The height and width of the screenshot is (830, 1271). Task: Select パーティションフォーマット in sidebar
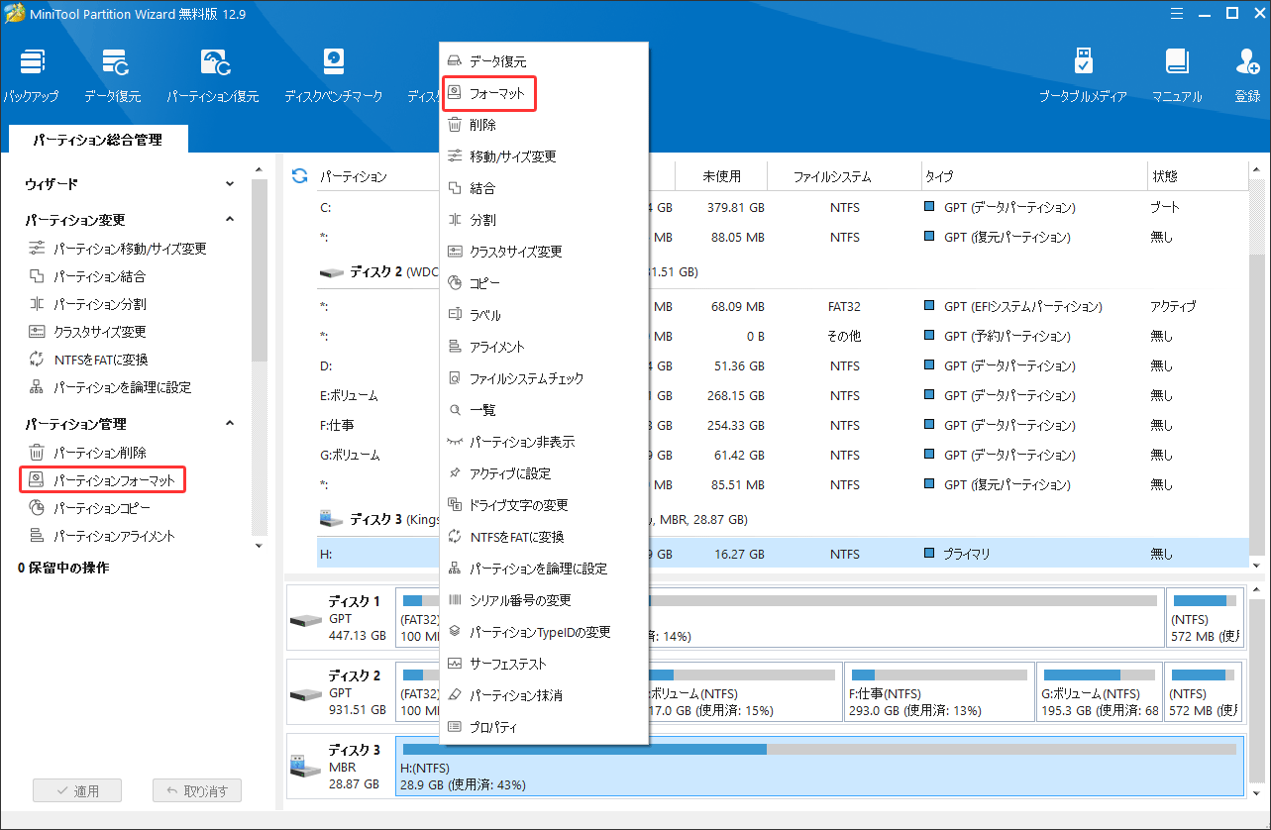tap(103, 480)
